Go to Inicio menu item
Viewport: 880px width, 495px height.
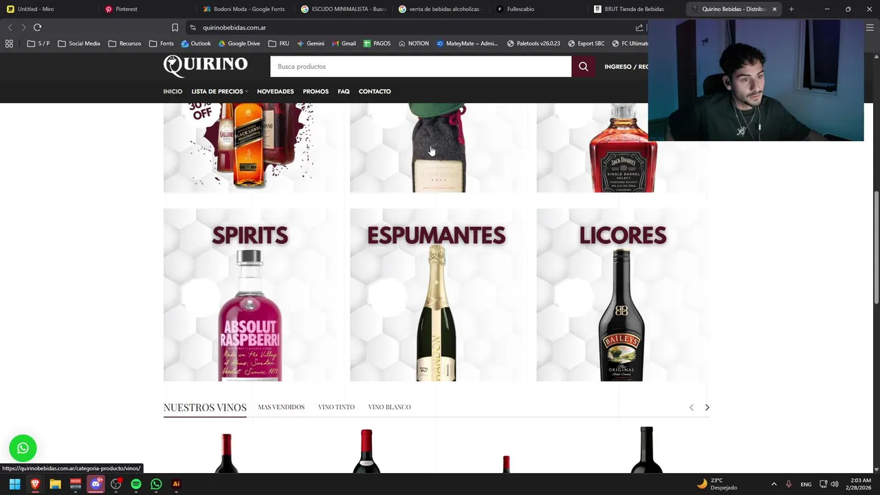[173, 91]
